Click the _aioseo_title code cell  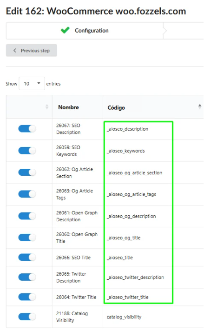tap(120, 258)
